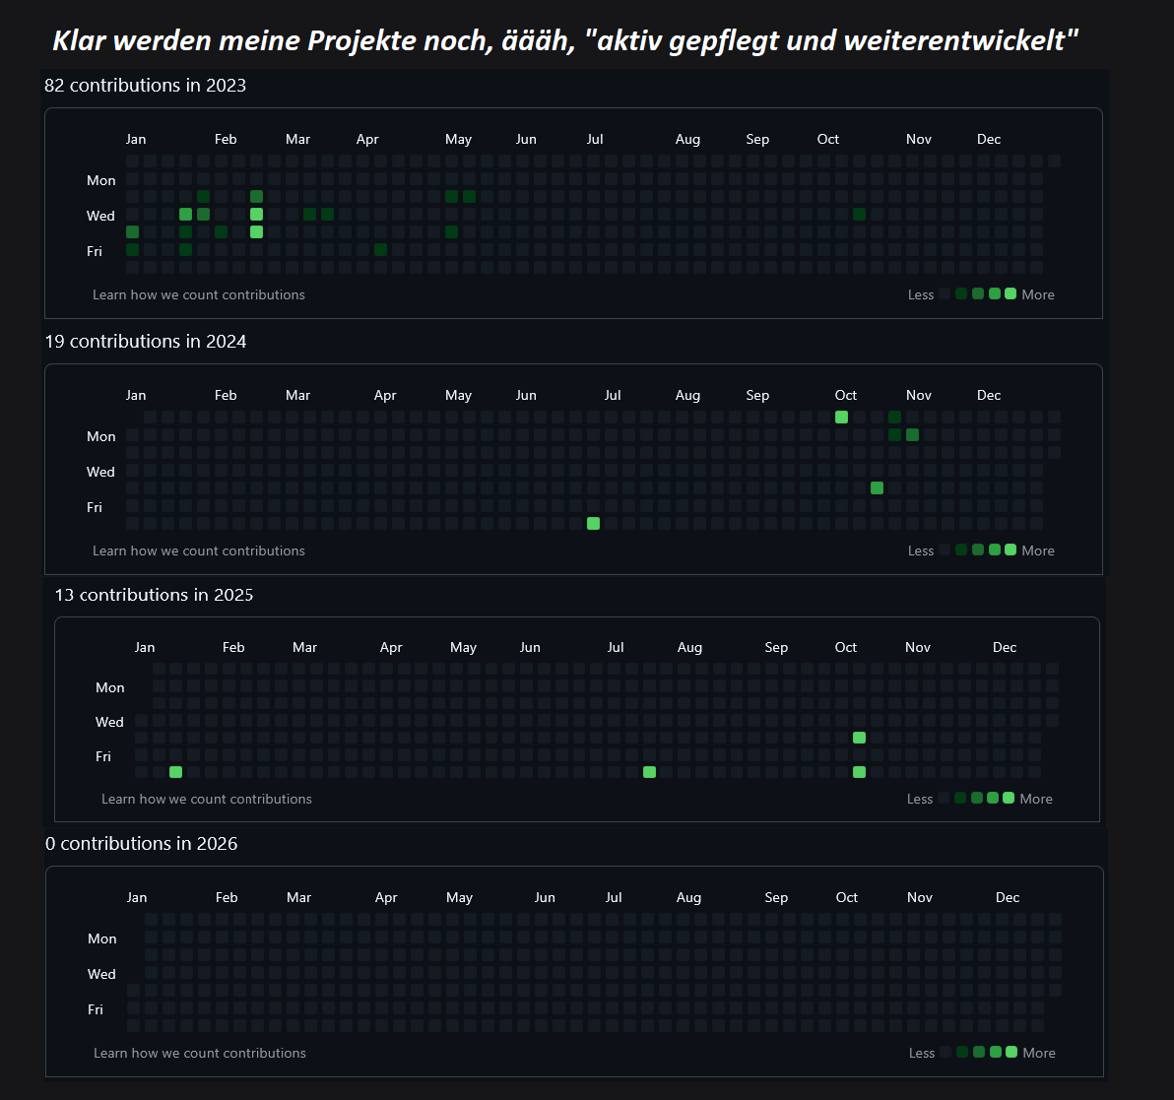Click the dark green October cell in 2023 graph
1174x1100 pixels.
tap(859, 214)
